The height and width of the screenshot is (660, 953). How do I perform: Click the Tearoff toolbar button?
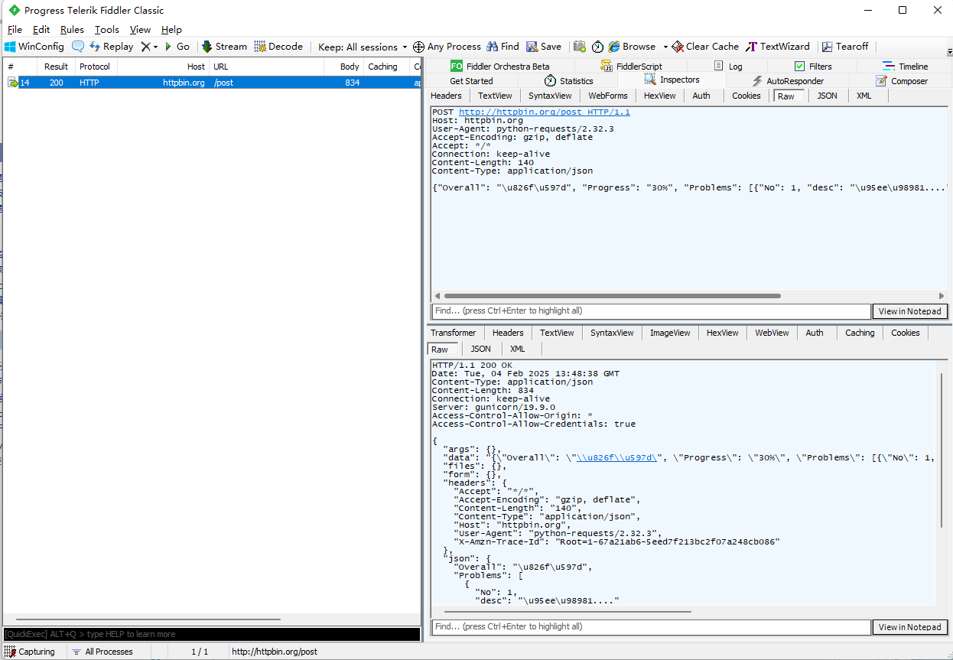pyautogui.click(x=844, y=47)
